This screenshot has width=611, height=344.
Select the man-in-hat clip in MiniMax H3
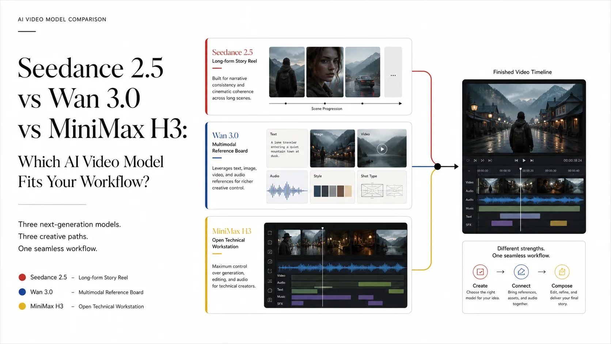tap(289, 242)
